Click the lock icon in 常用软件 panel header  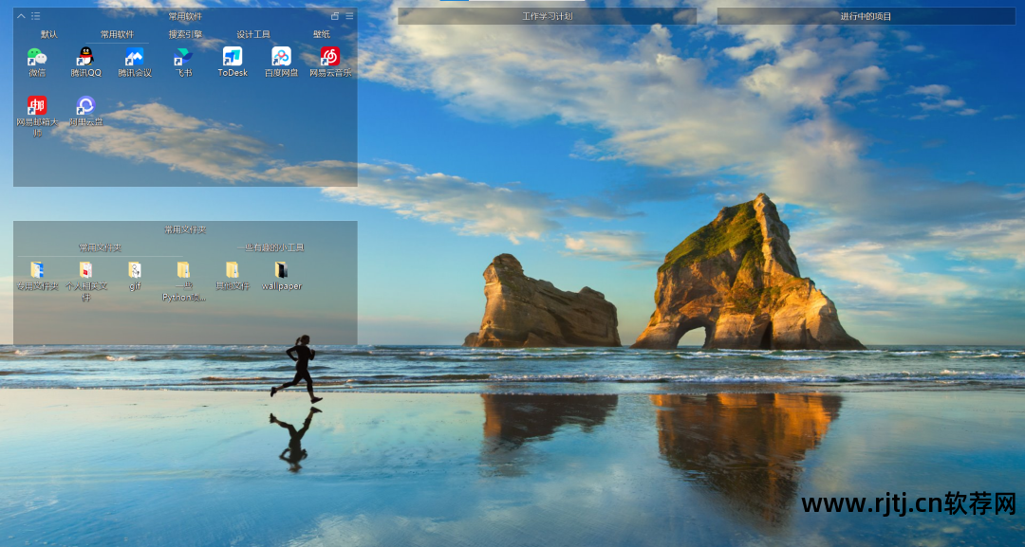tap(335, 16)
